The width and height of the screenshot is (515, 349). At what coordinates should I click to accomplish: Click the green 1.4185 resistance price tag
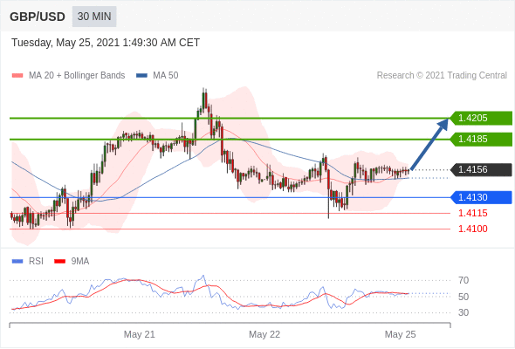(481, 140)
